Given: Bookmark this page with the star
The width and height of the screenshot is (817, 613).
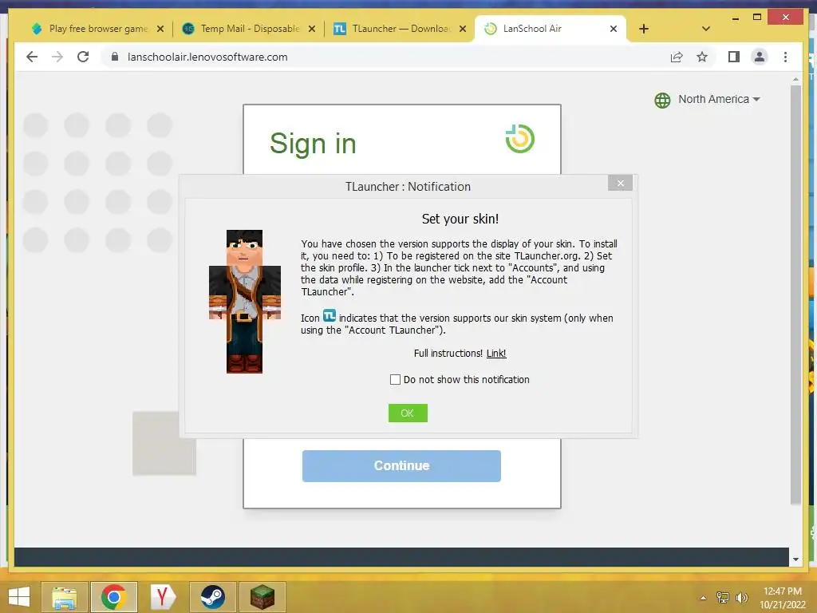Looking at the screenshot, I should [x=702, y=57].
